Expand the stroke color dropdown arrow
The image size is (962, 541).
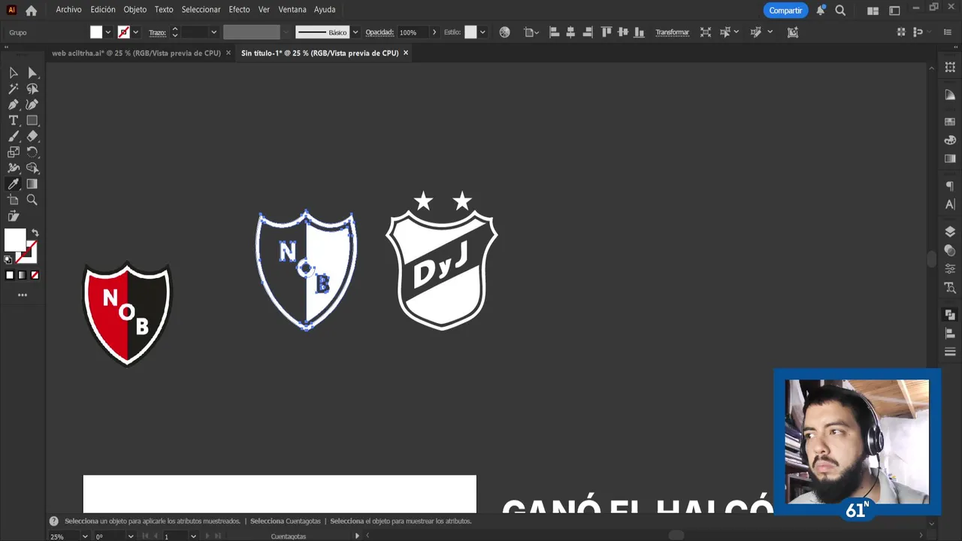point(135,32)
